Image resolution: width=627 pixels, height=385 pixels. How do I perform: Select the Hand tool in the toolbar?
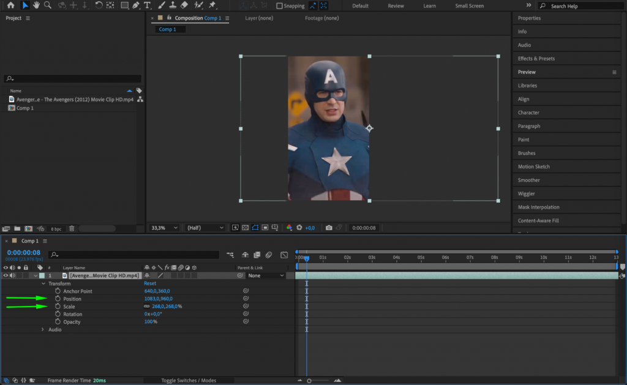point(36,6)
